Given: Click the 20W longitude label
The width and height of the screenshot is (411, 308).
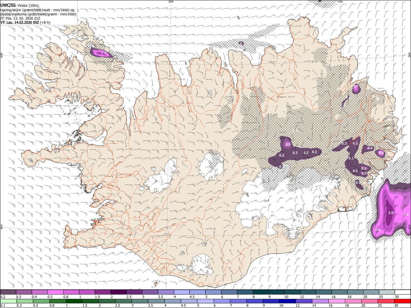Looking at the screenshot, I should click(171, 2).
